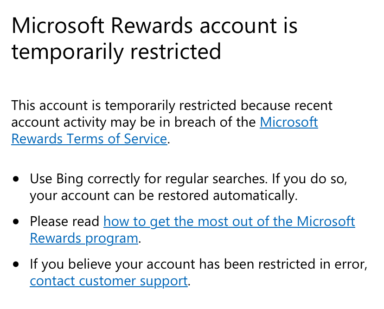This screenshot has width=384, height=309.
Task: Click the 'Use Bing correctly' bullet text
Action: tap(188, 187)
